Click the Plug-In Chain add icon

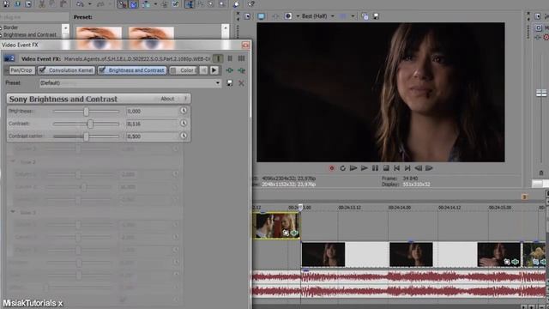[230, 70]
